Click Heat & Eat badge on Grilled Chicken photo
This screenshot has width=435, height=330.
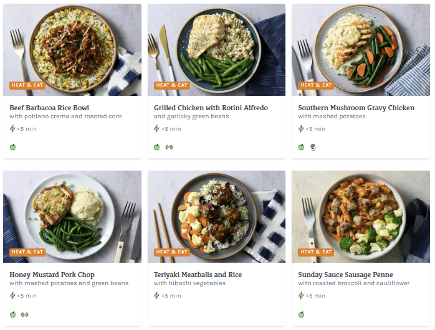point(172,85)
